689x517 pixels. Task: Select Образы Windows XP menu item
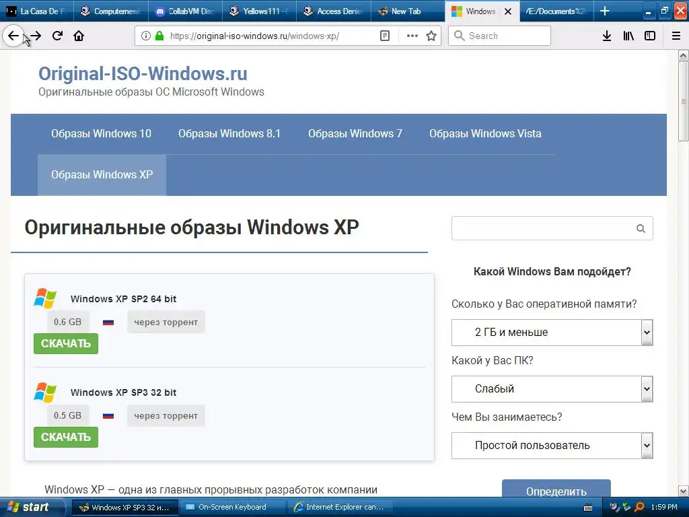coord(102,174)
